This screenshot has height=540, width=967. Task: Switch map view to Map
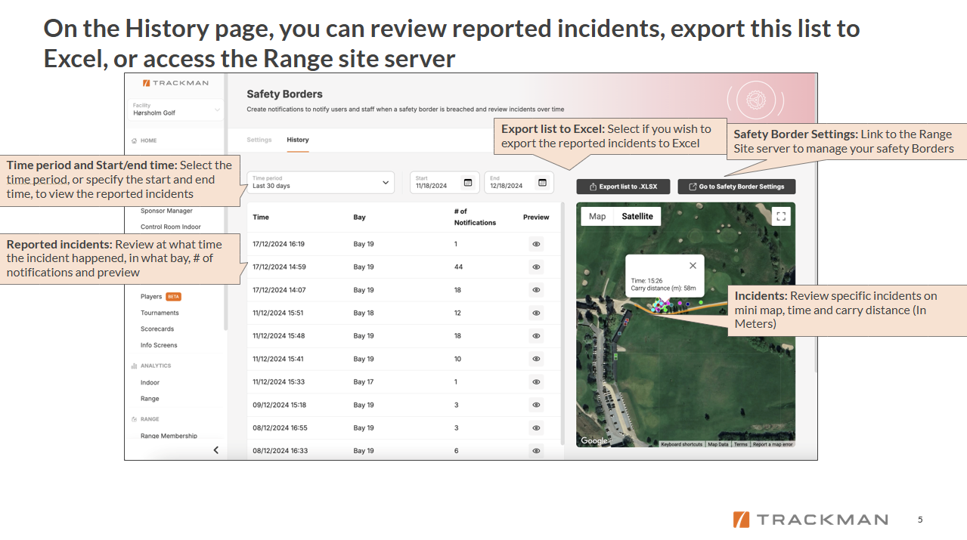597,216
